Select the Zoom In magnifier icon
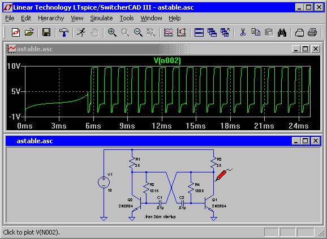The height and width of the screenshot is (239, 327). [112, 33]
